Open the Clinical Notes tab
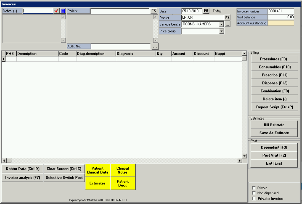This screenshot has height=204, width=302. pos(123,170)
